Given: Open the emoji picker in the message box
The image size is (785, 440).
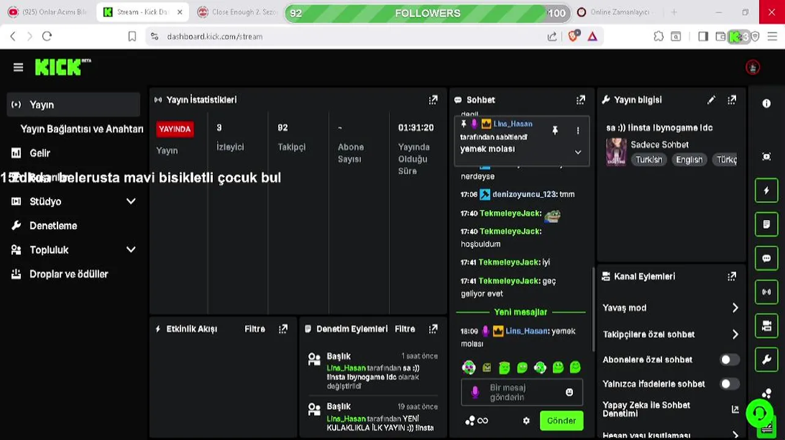Looking at the screenshot, I should (569, 392).
